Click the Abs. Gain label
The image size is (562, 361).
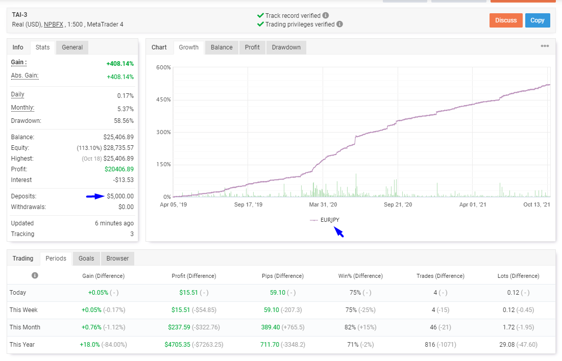pyautogui.click(x=25, y=75)
